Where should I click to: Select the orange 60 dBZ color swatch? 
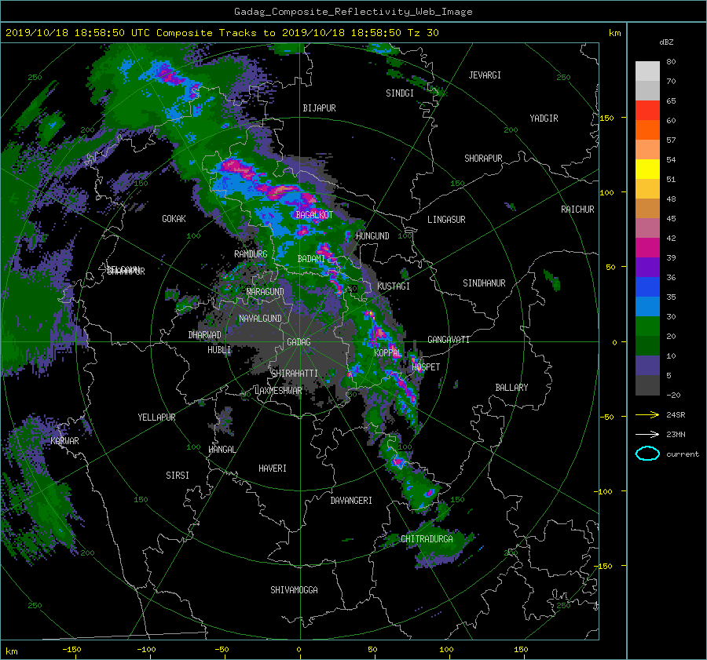(x=647, y=129)
